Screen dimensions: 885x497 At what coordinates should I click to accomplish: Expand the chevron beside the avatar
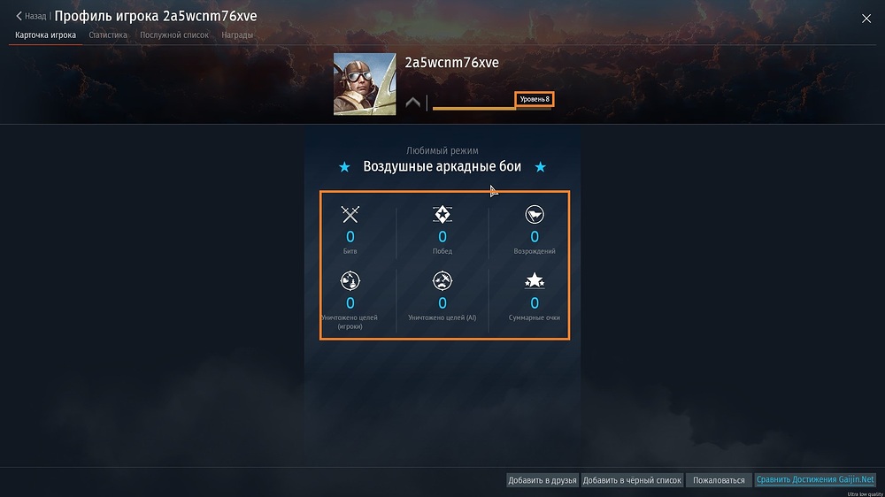tap(412, 103)
